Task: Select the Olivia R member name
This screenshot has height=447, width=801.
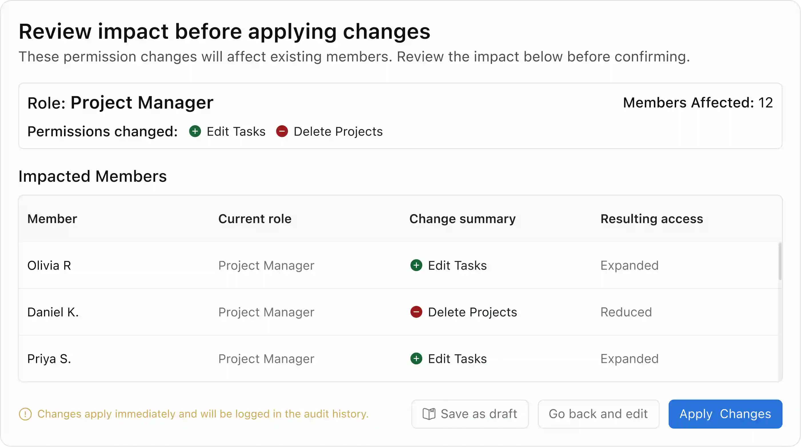Action: click(49, 265)
